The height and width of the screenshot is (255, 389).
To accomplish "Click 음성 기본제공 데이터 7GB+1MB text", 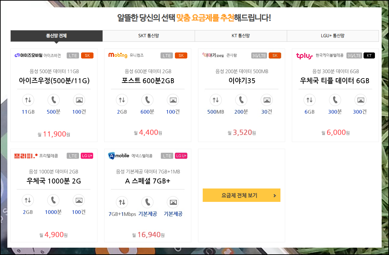I will [148, 171].
